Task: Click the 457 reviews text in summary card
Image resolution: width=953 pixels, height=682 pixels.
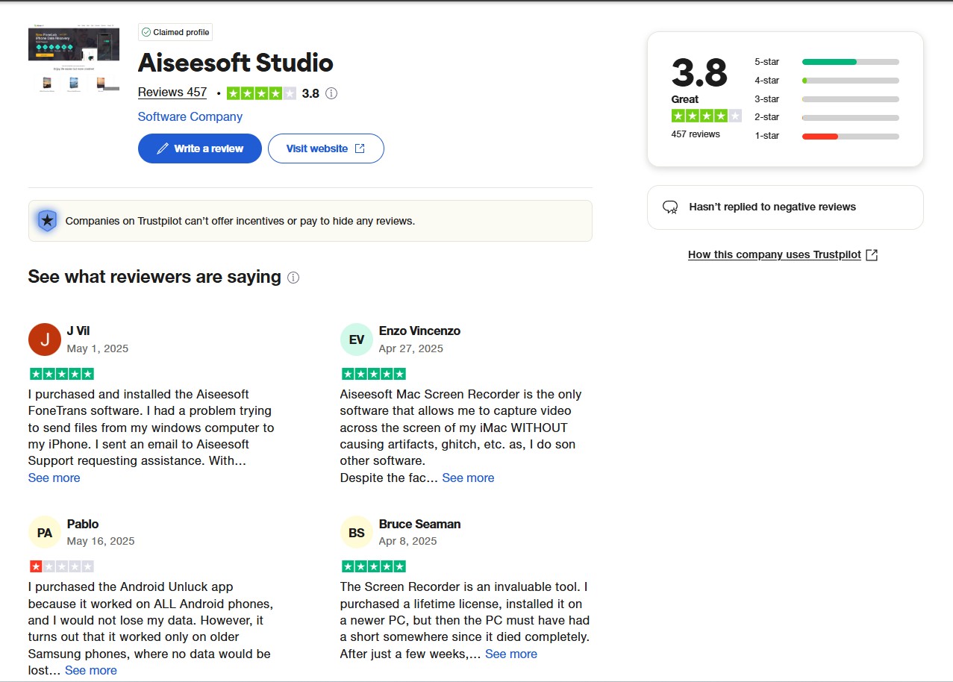Action: (696, 134)
